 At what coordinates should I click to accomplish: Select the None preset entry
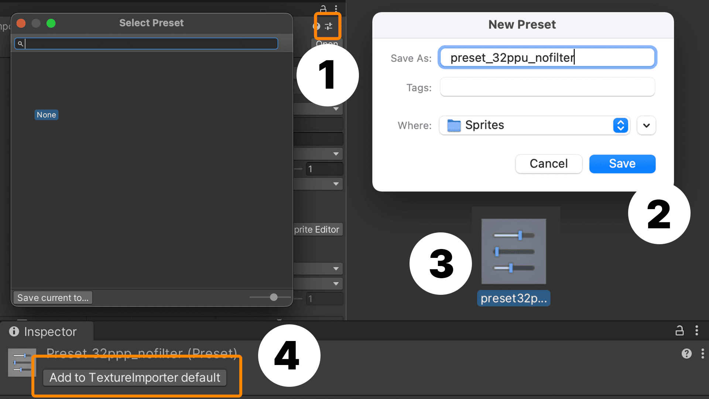pos(46,115)
